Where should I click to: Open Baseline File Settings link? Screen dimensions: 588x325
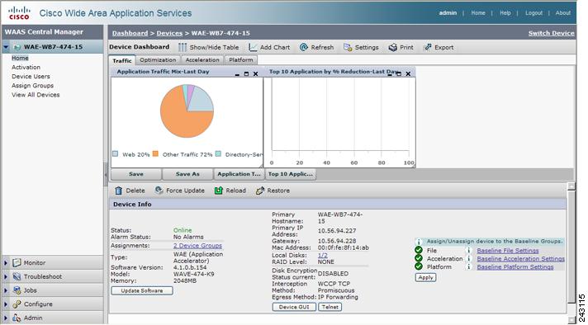click(x=508, y=251)
